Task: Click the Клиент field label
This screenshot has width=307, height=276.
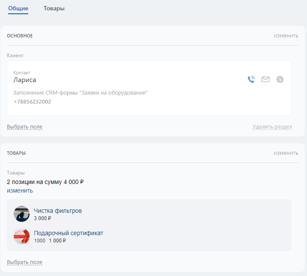Action: [15, 55]
